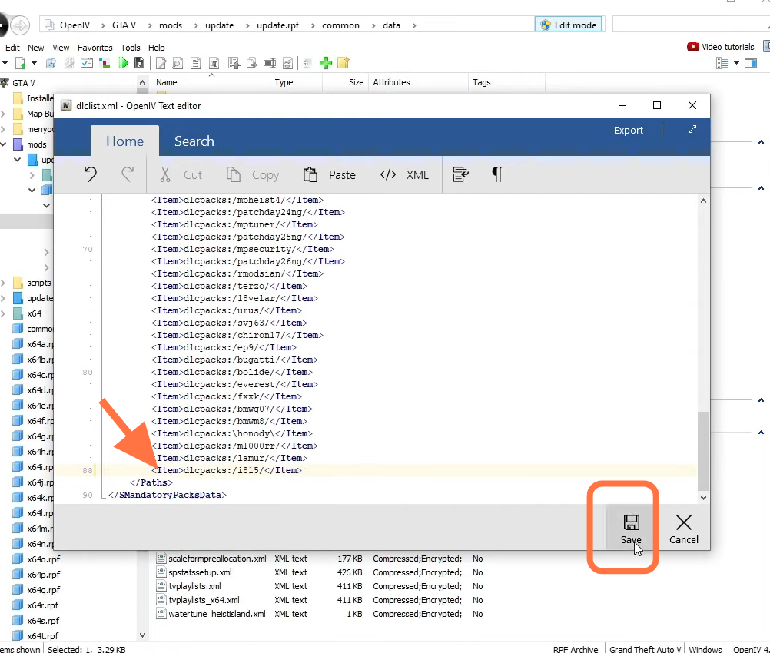Open the New menu
The image size is (770, 653).
[x=35, y=48]
